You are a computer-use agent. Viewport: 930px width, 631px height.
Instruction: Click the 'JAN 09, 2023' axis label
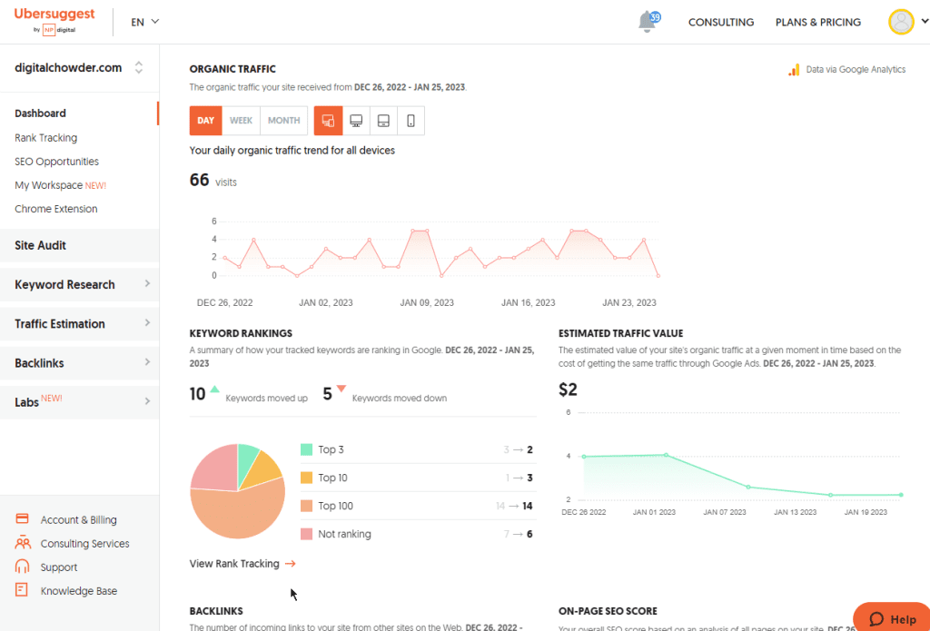[427, 302]
